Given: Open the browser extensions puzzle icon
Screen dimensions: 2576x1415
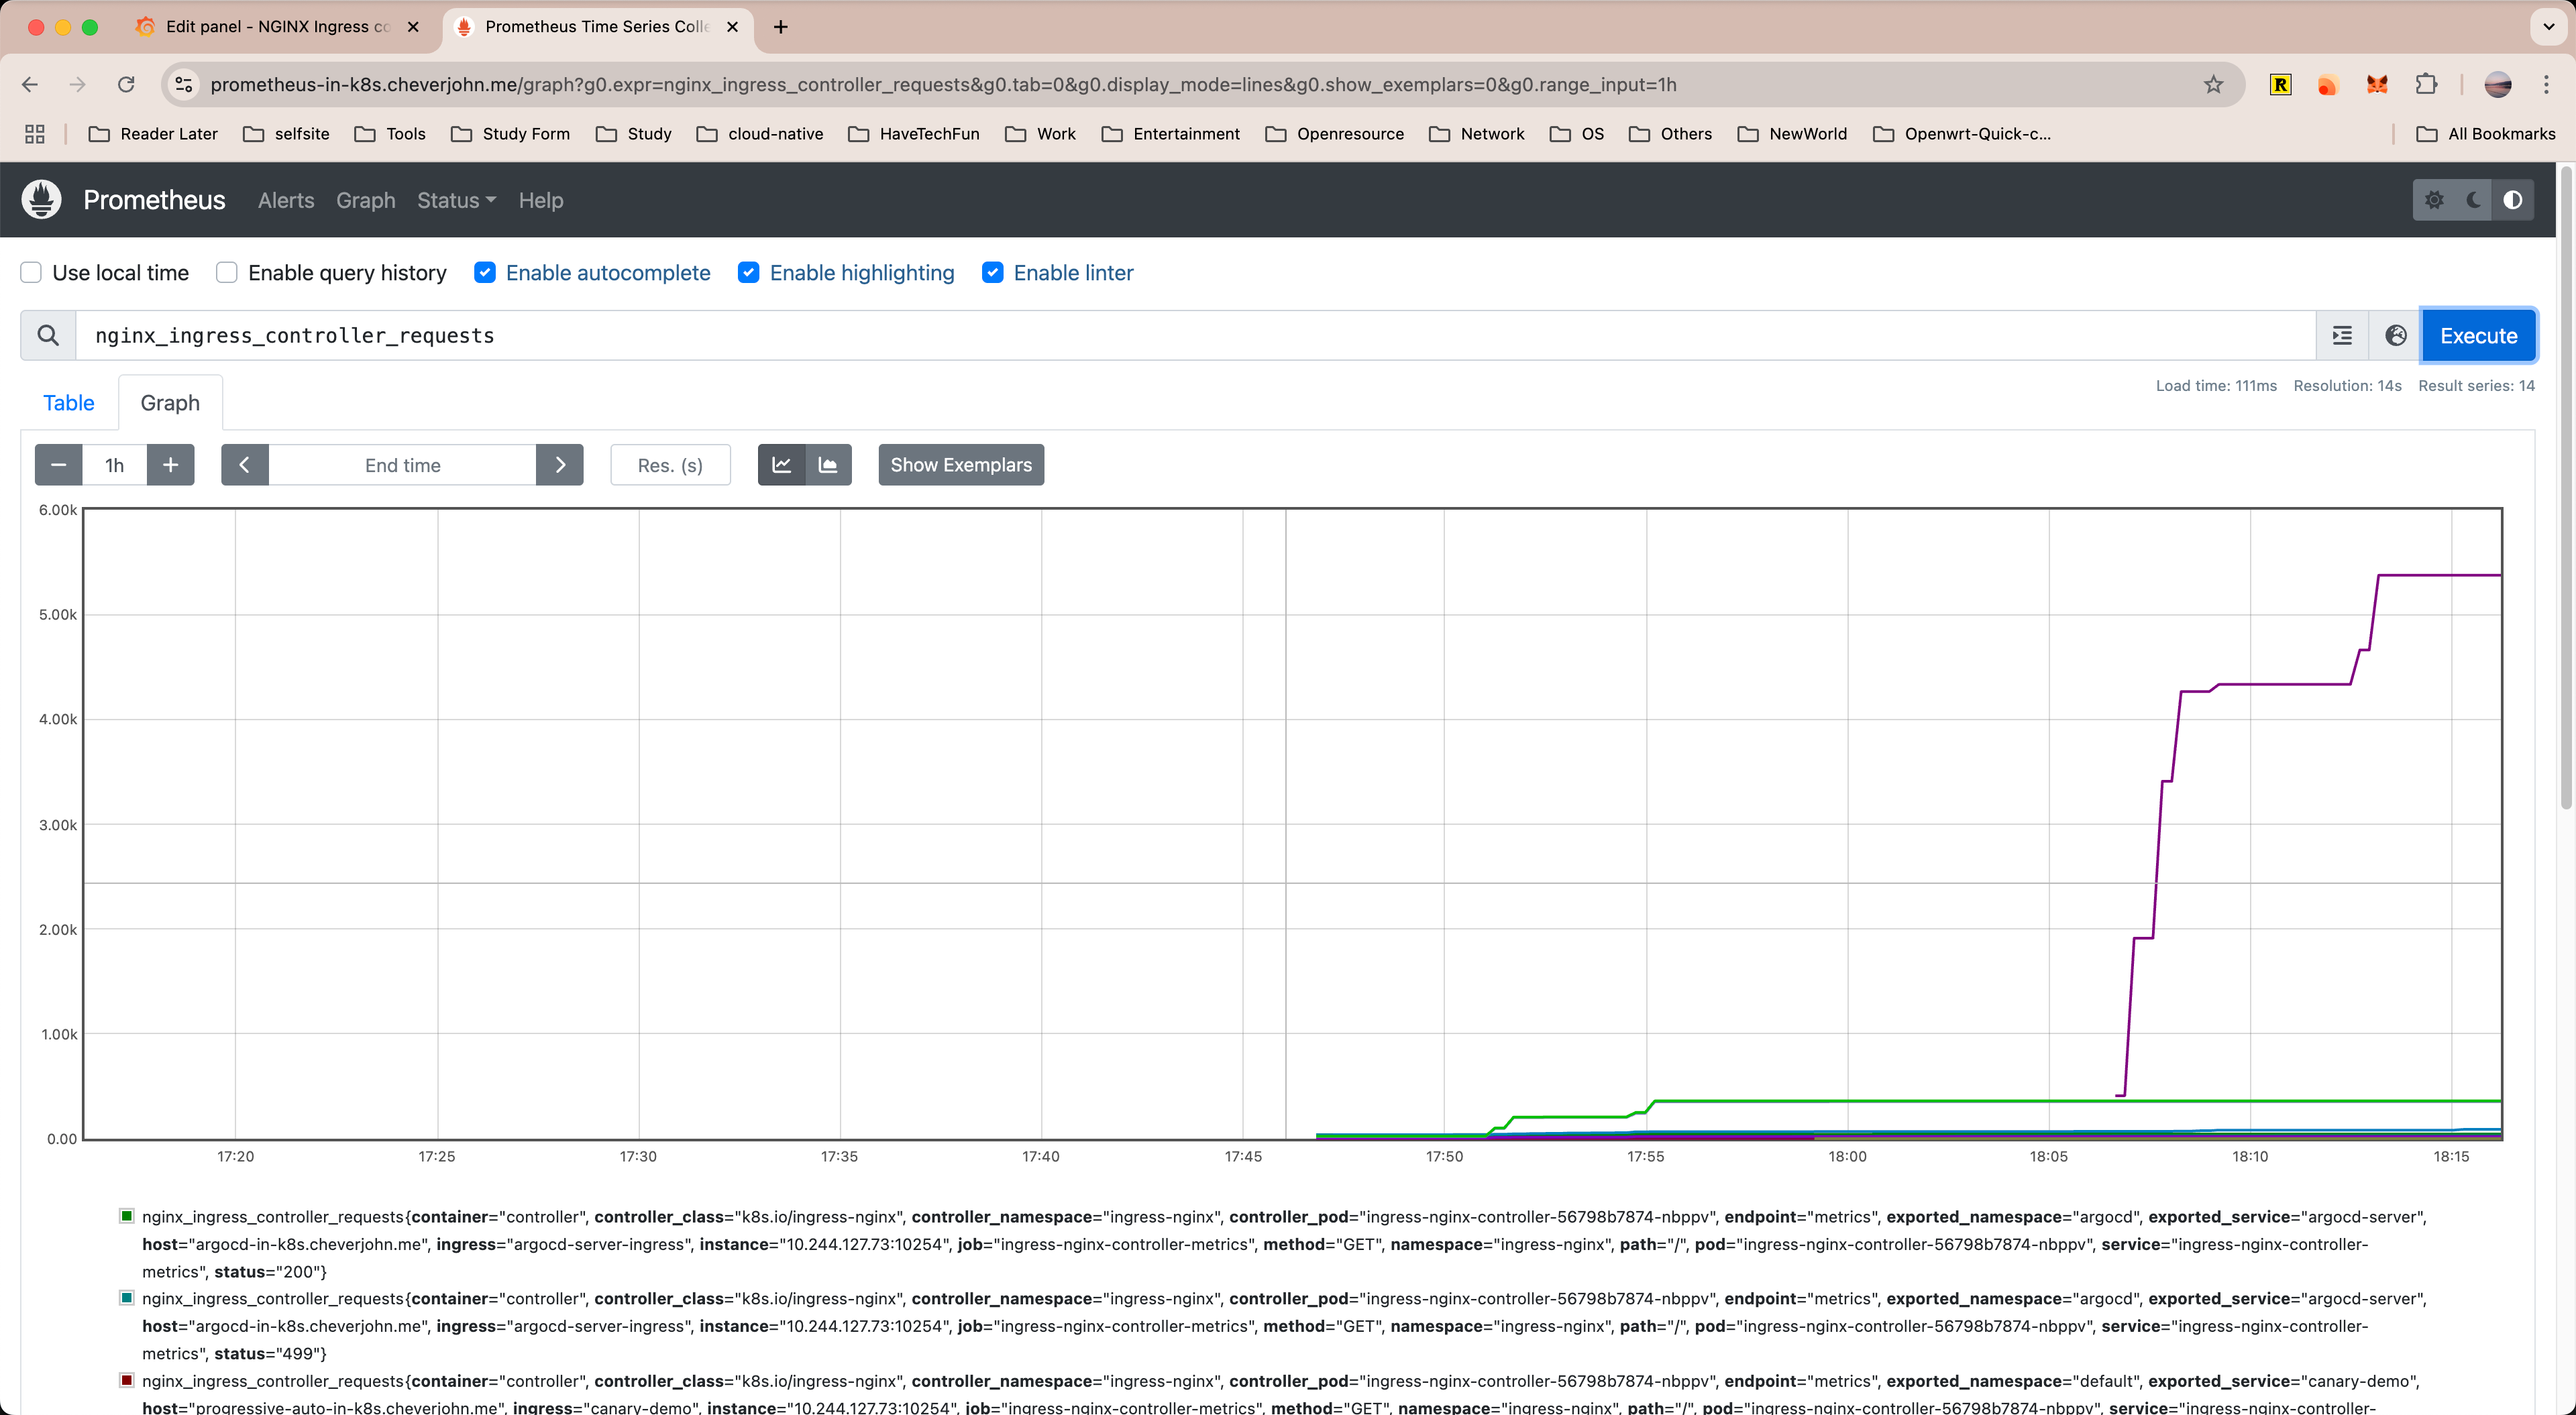Looking at the screenshot, I should pyautogui.click(x=2426, y=85).
